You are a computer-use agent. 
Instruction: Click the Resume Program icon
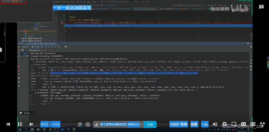coord(19,60)
